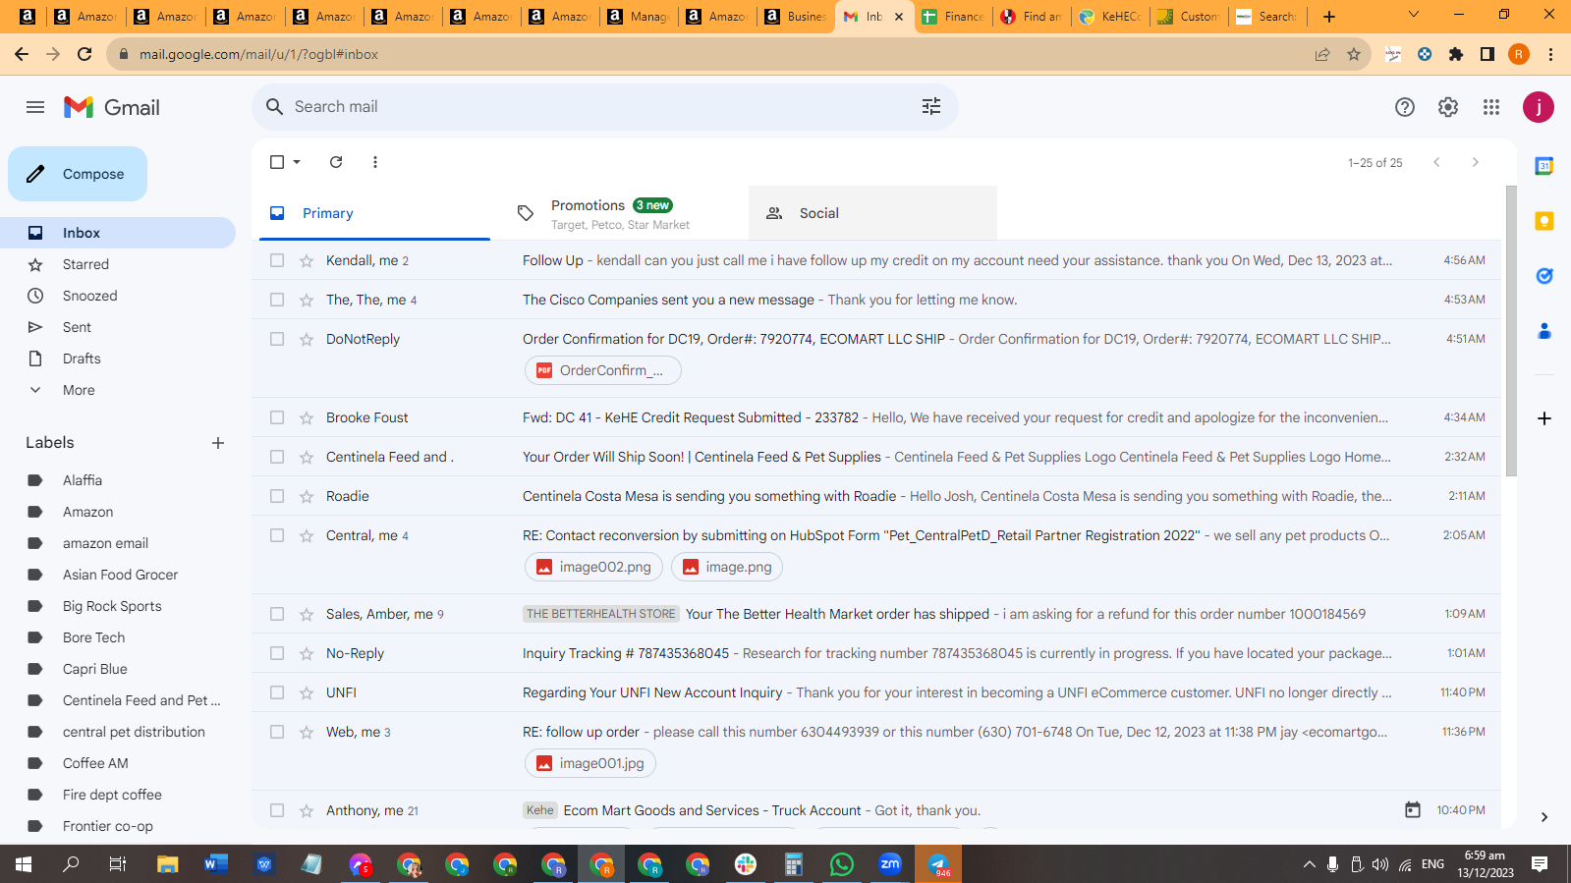Open Windows Start menu
The height and width of the screenshot is (883, 1571).
click(x=24, y=864)
